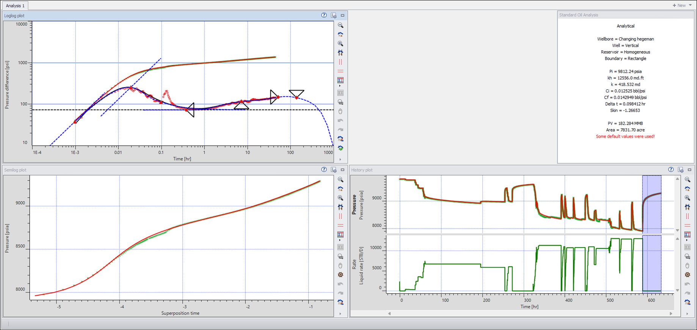Click the Standard Oil Analysis panel title
The height and width of the screenshot is (330, 697).
pyautogui.click(x=579, y=15)
